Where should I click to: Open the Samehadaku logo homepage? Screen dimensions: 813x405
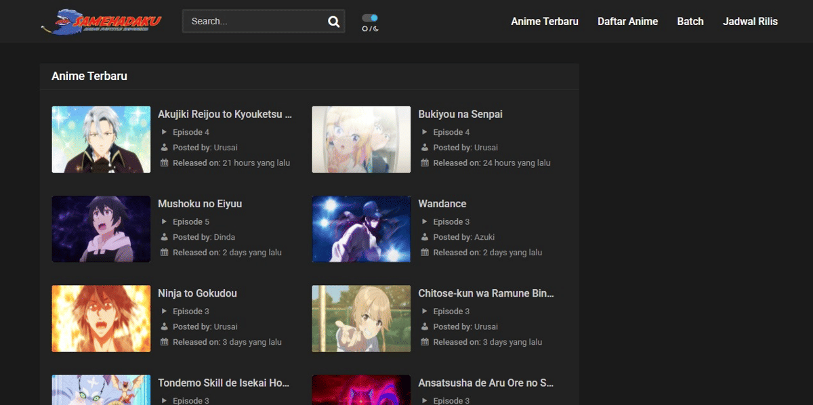tap(101, 22)
